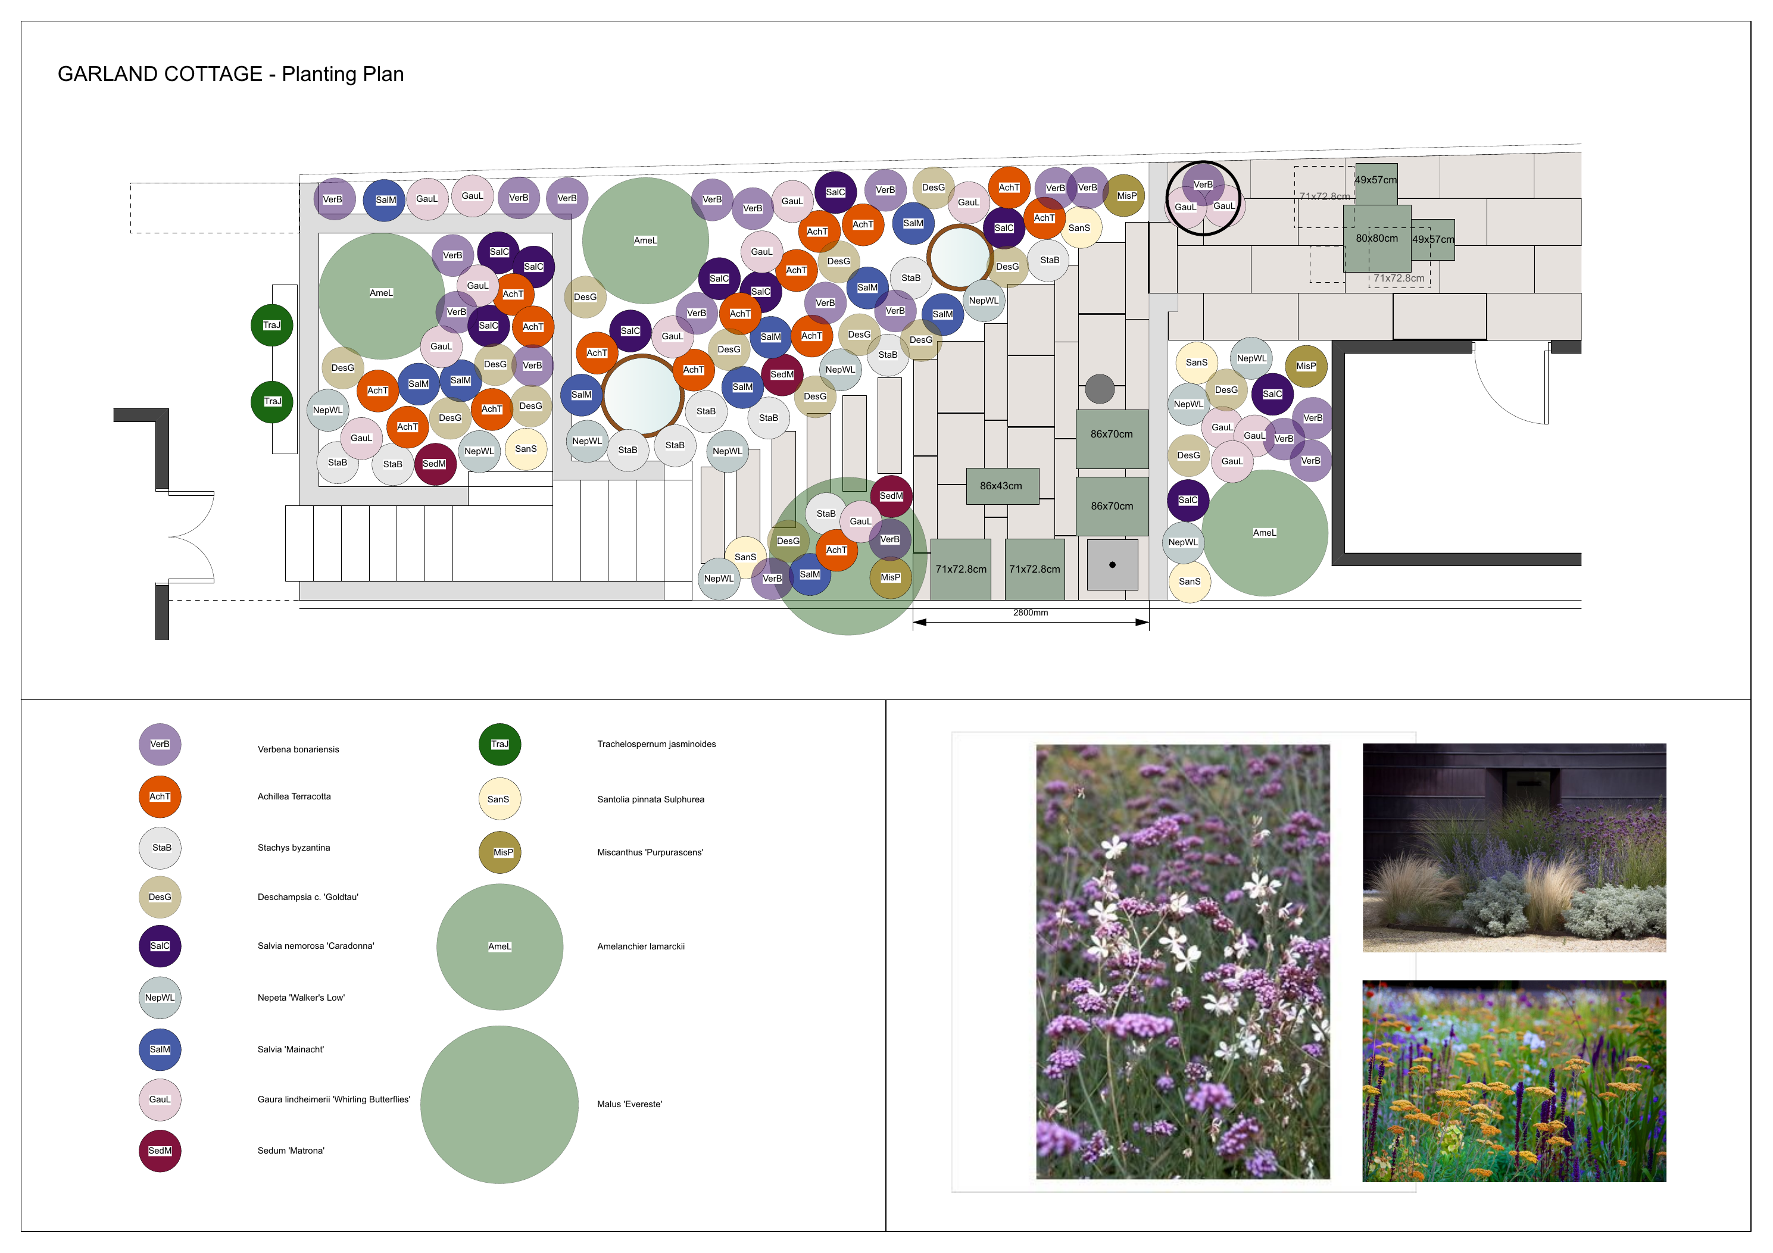
Task: Select the "Salvia nemorosa 'Caradonna'" text
Action: [x=316, y=945]
